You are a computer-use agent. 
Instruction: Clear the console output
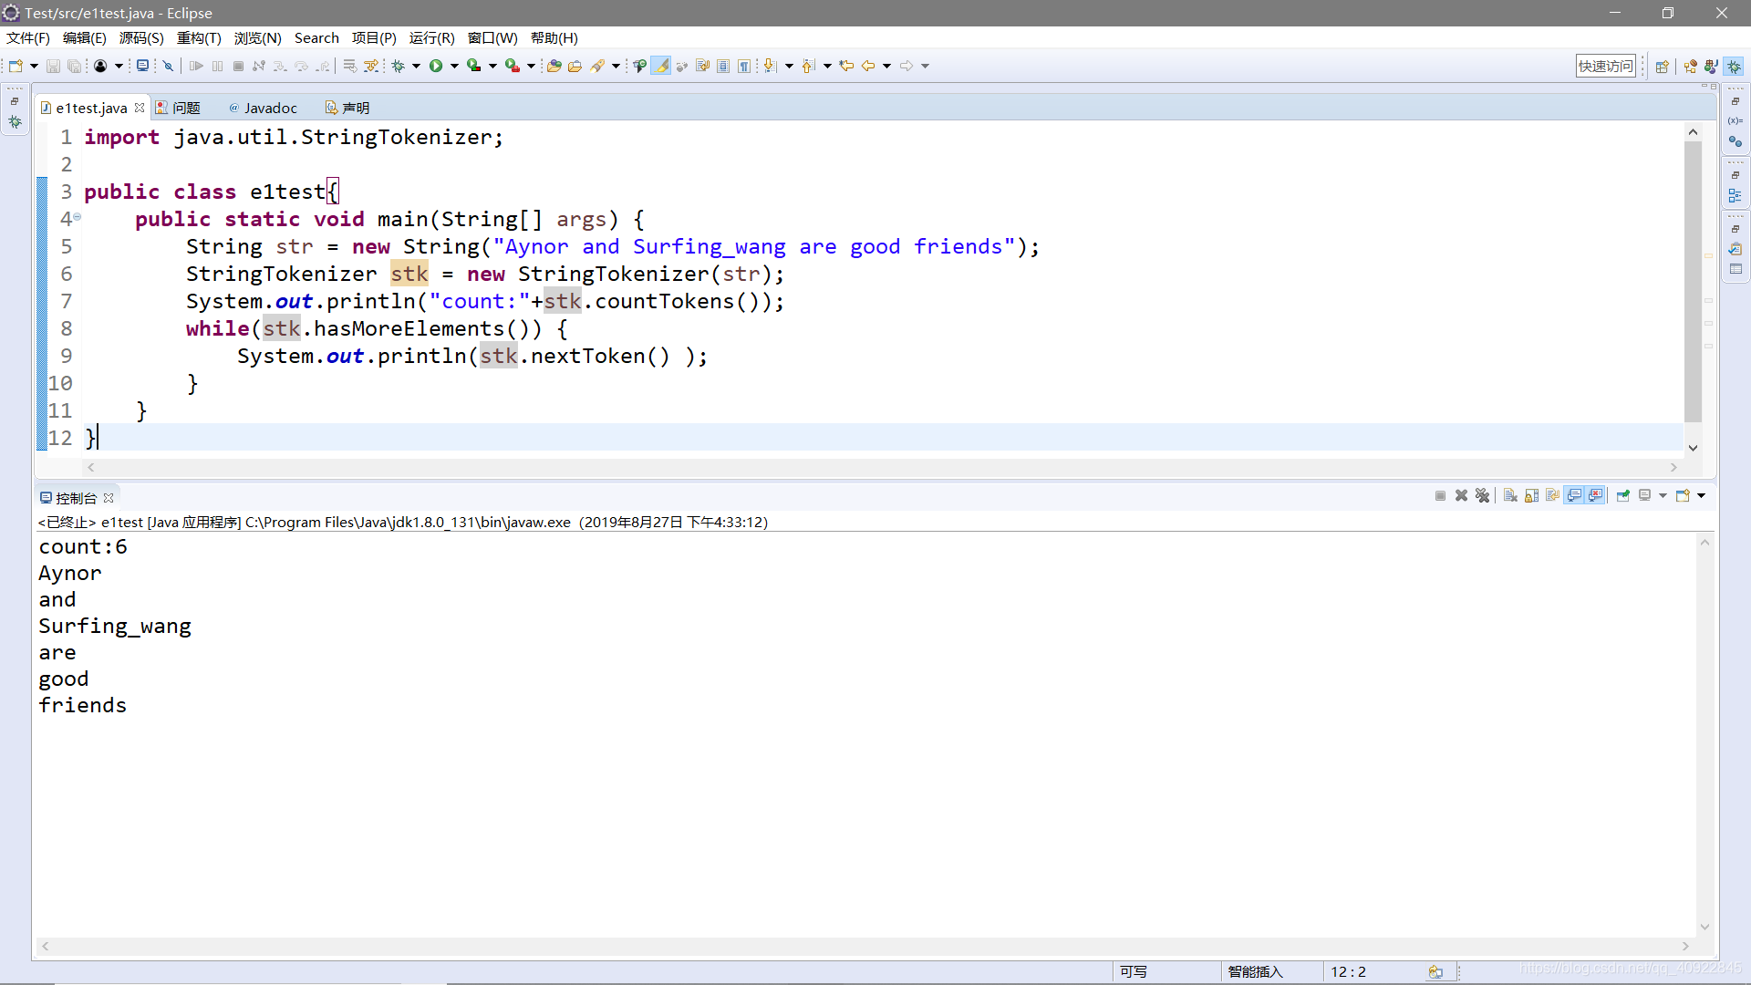click(x=1510, y=496)
